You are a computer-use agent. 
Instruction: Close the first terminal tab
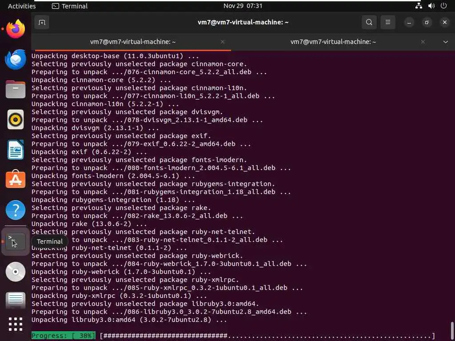pyautogui.click(x=223, y=42)
